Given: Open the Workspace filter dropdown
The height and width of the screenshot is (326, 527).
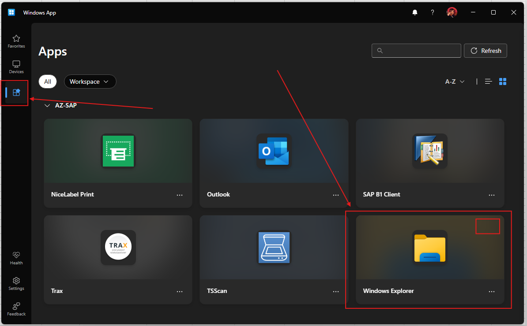Looking at the screenshot, I should point(90,81).
